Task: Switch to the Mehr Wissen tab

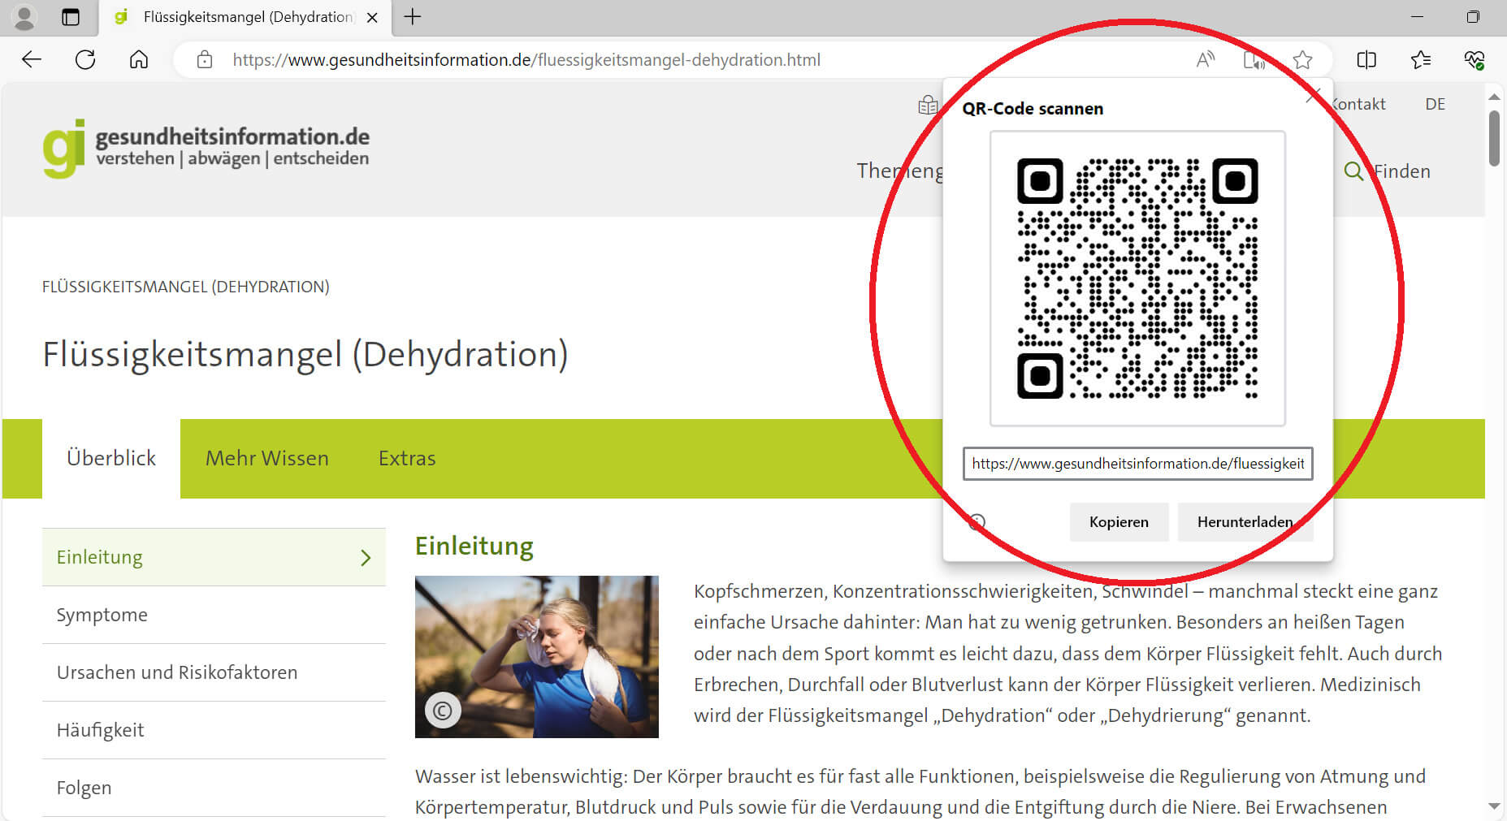Action: [x=267, y=458]
